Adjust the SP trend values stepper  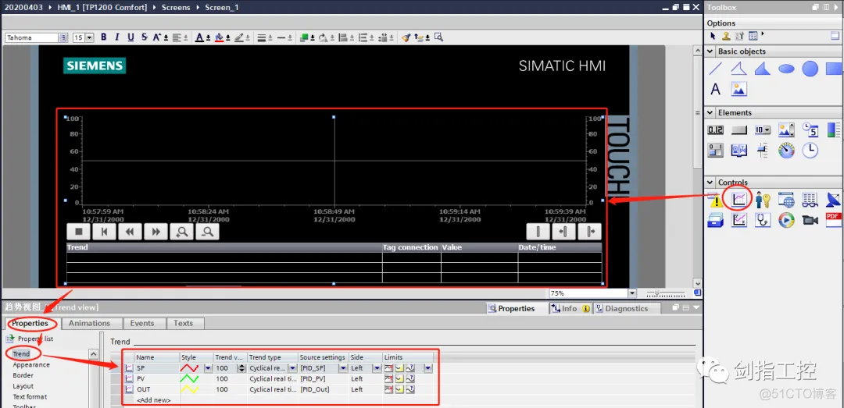pos(241,368)
